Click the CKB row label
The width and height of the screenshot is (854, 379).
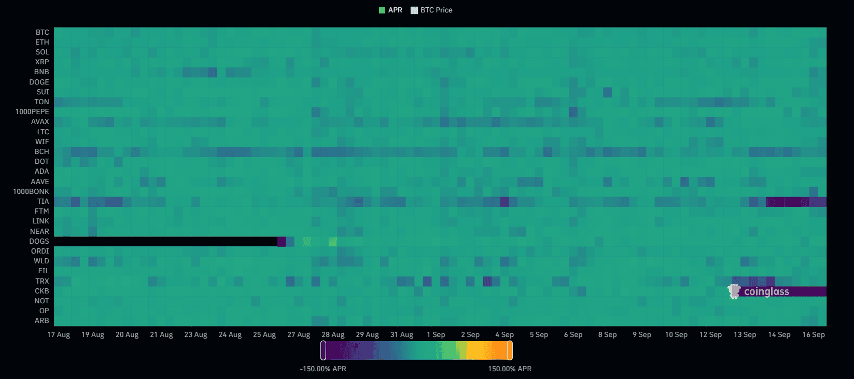point(42,291)
